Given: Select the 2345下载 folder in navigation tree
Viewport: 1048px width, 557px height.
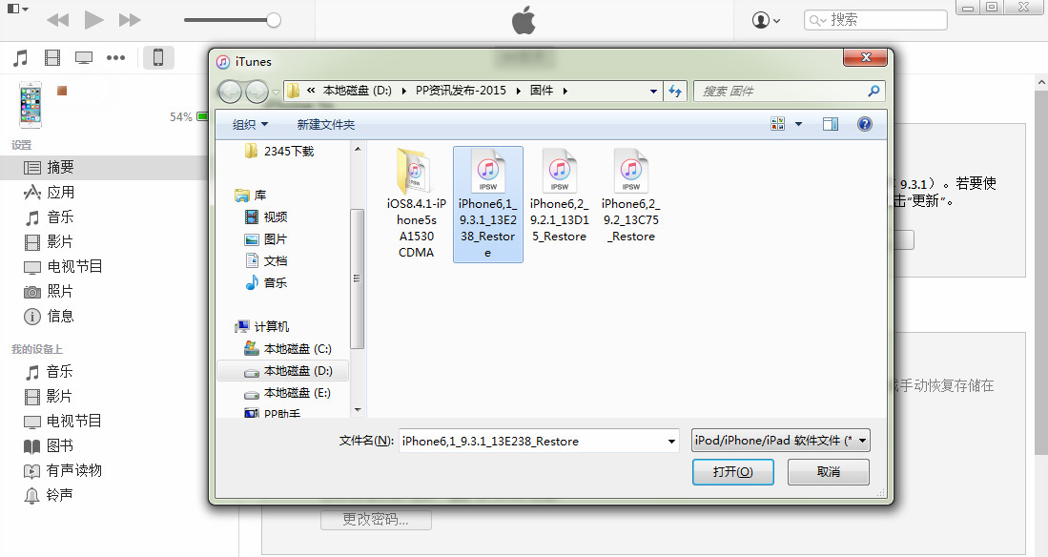Looking at the screenshot, I should coord(280,151).
